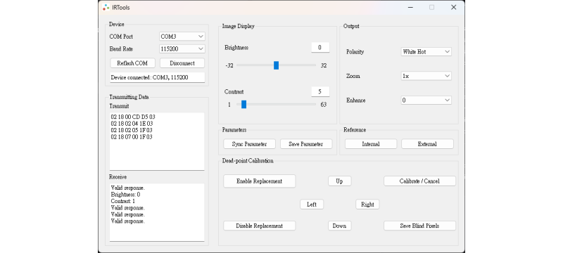Viewport: 563px width, 253px height.
Task: Click the Brightness value field
Action: 320,48
